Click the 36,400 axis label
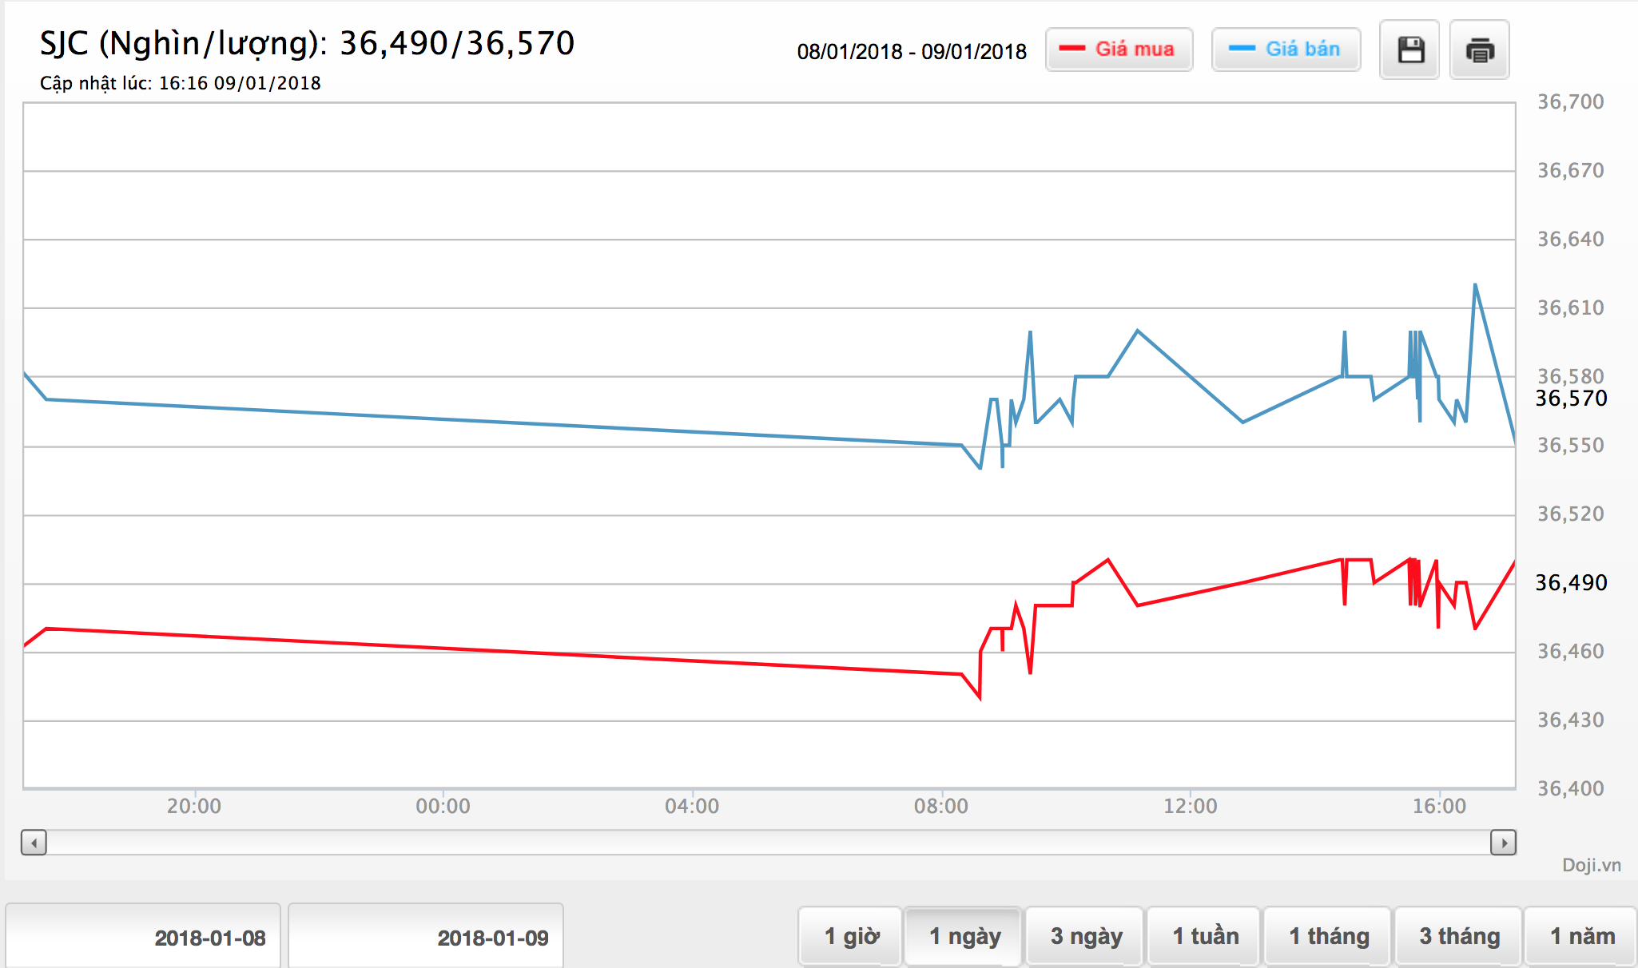1638x968 pixels. (1571, 789)
